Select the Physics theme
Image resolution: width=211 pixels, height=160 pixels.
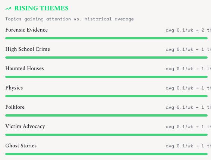click(x=14, y=88)
